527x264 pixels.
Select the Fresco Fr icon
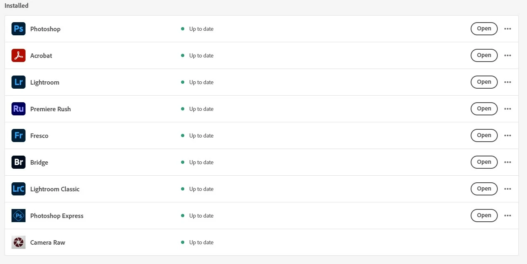coord(19,135)
